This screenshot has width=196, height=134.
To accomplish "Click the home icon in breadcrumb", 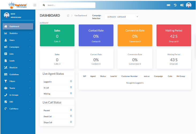I will (68, 16).
